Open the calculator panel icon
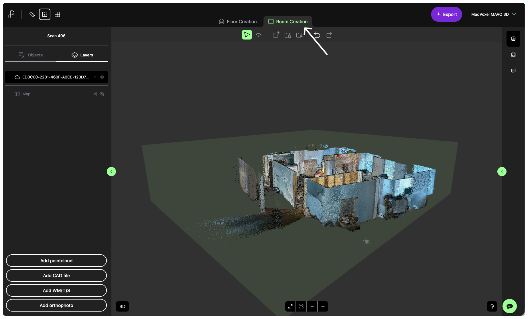528x319 pixels. (513, 55)
